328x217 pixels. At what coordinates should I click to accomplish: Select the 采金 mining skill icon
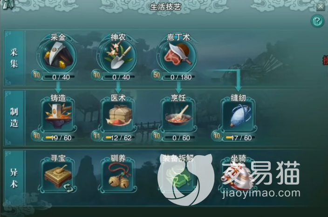coord(58,56)
